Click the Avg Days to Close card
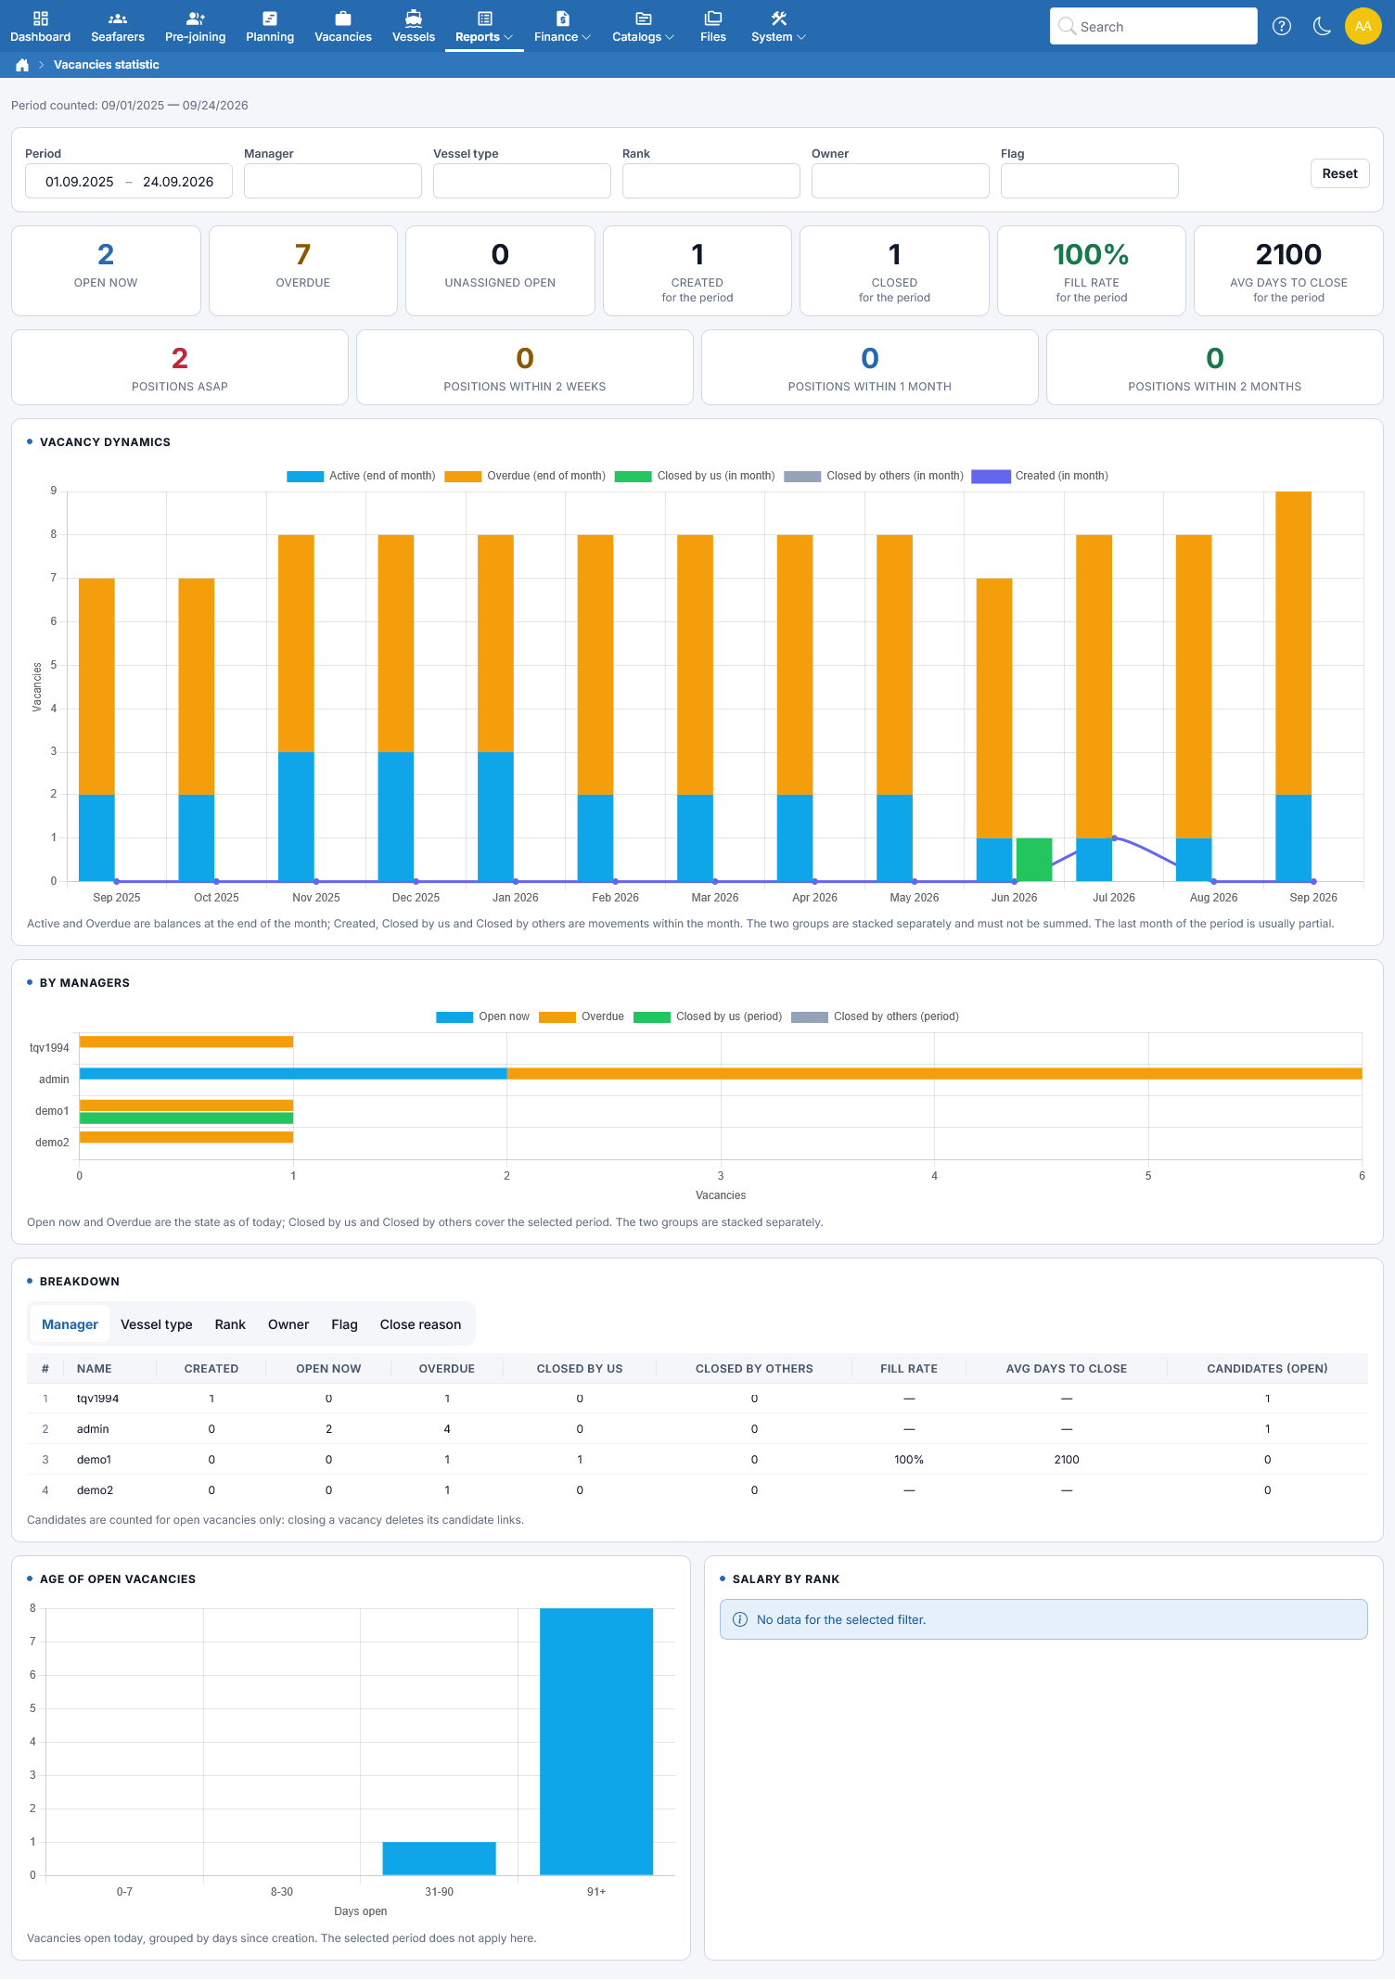The image size is (1395, 1981). (x=1288, y=271)
